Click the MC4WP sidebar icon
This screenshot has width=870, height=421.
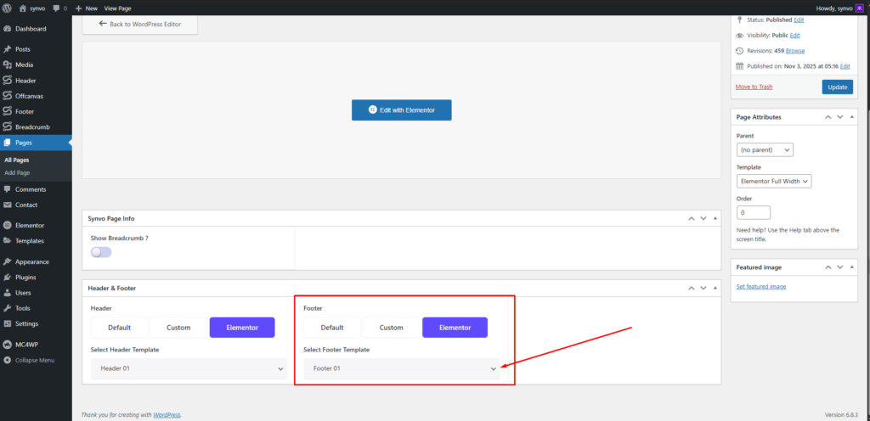(x=8, y=345)
